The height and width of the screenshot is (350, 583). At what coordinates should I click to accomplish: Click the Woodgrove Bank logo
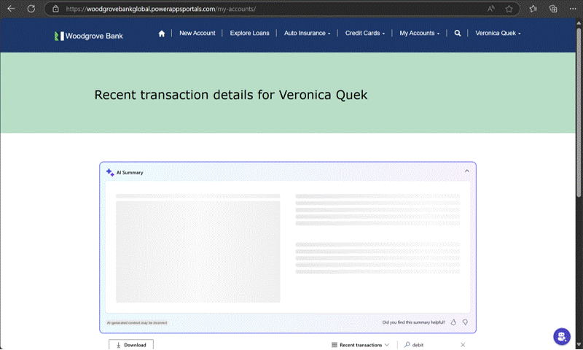pyautogui.click(x=89, y=35)
